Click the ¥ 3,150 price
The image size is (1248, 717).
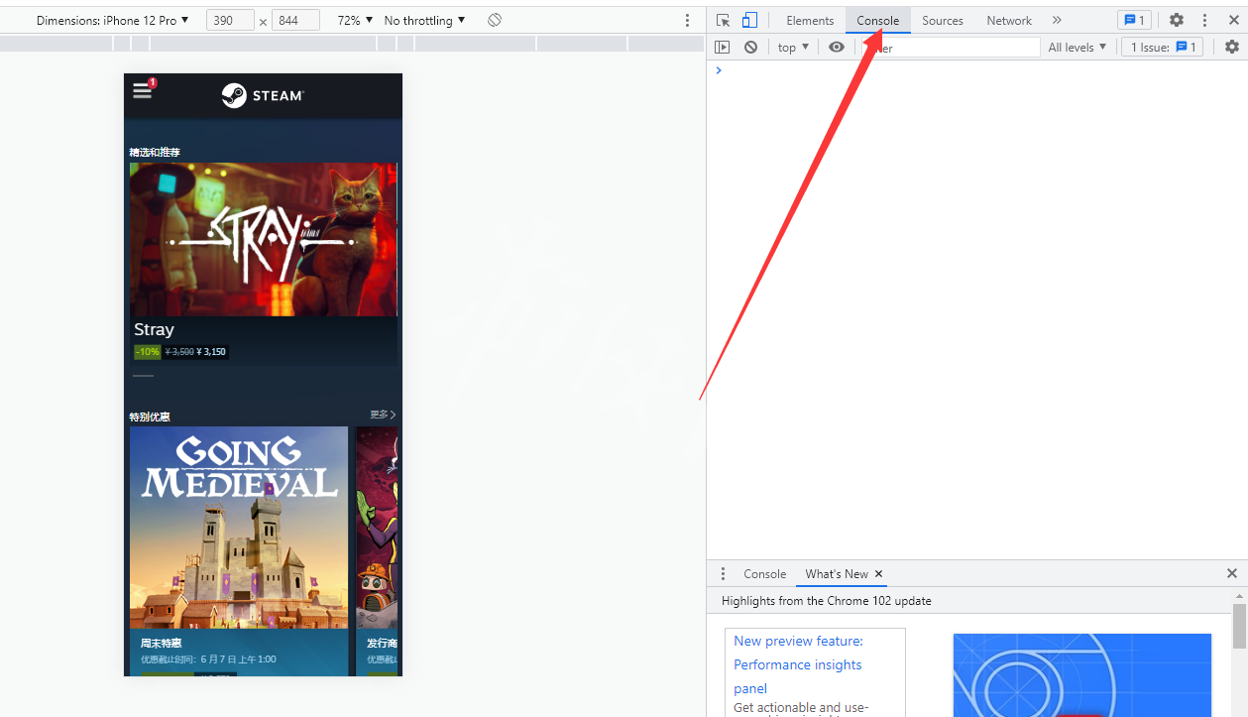[211, 352]
